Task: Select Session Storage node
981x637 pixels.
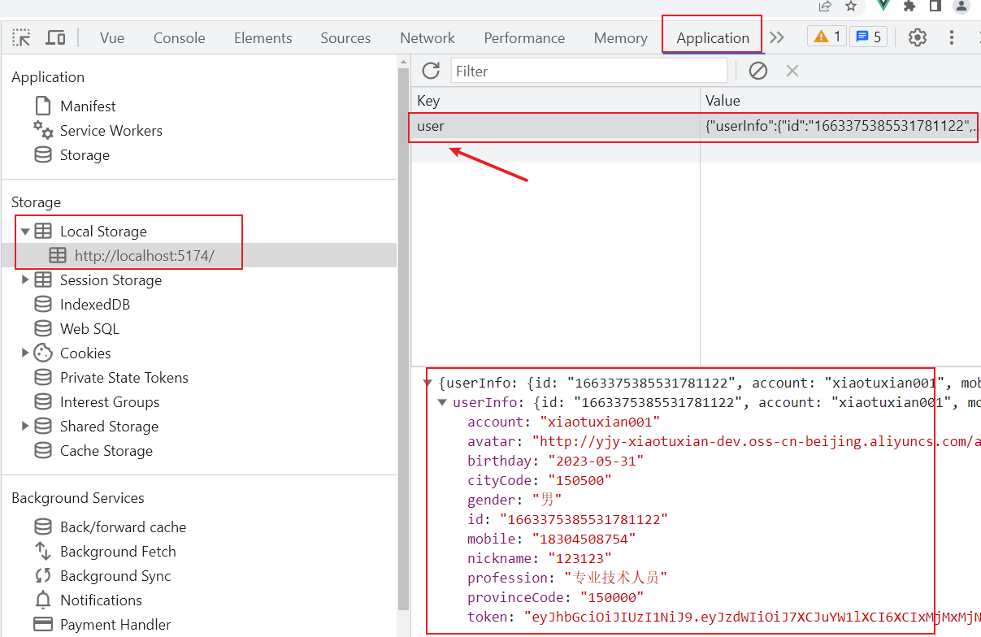Action: (x=111, y=280)
